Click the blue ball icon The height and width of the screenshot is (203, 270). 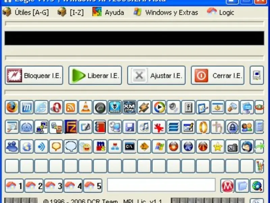pyautogui.click(x=188, y=146)
